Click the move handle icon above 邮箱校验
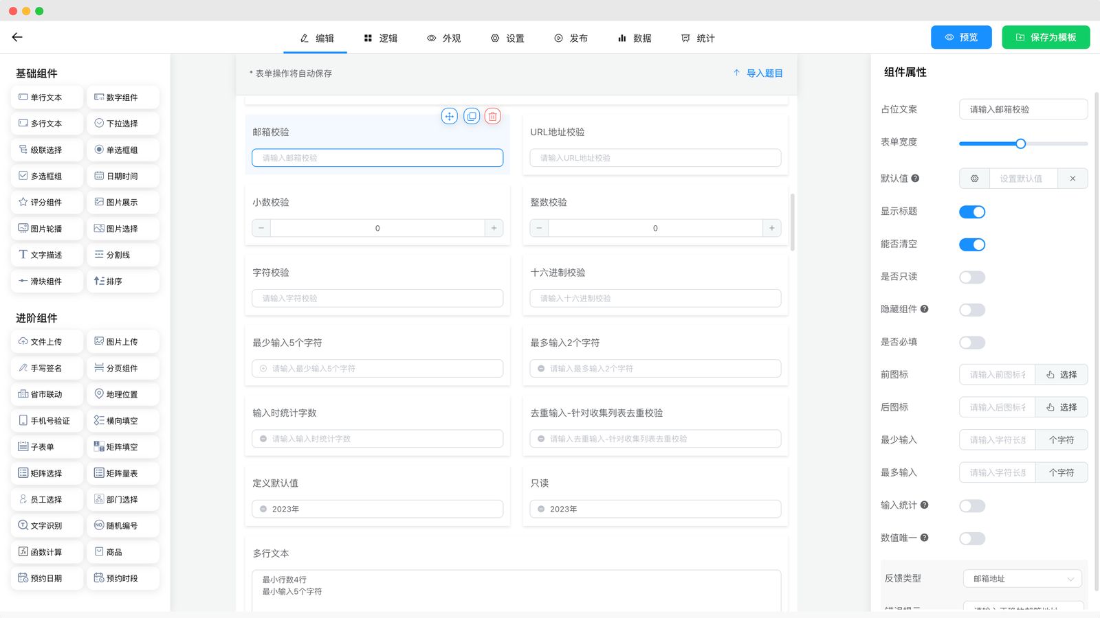This screenshot has width=1100, height=618. [x=449, y=116]
